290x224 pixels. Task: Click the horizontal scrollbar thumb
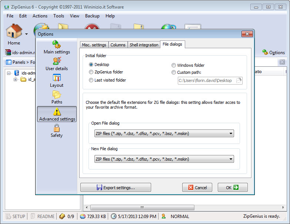[142, 207]
